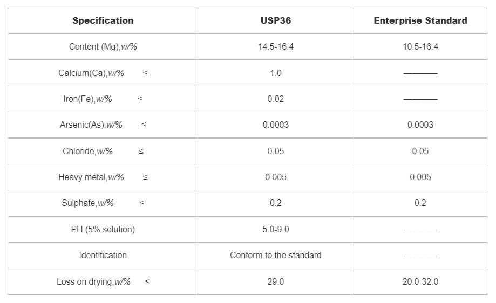Click the USP36 column header

tap(275, 21)
